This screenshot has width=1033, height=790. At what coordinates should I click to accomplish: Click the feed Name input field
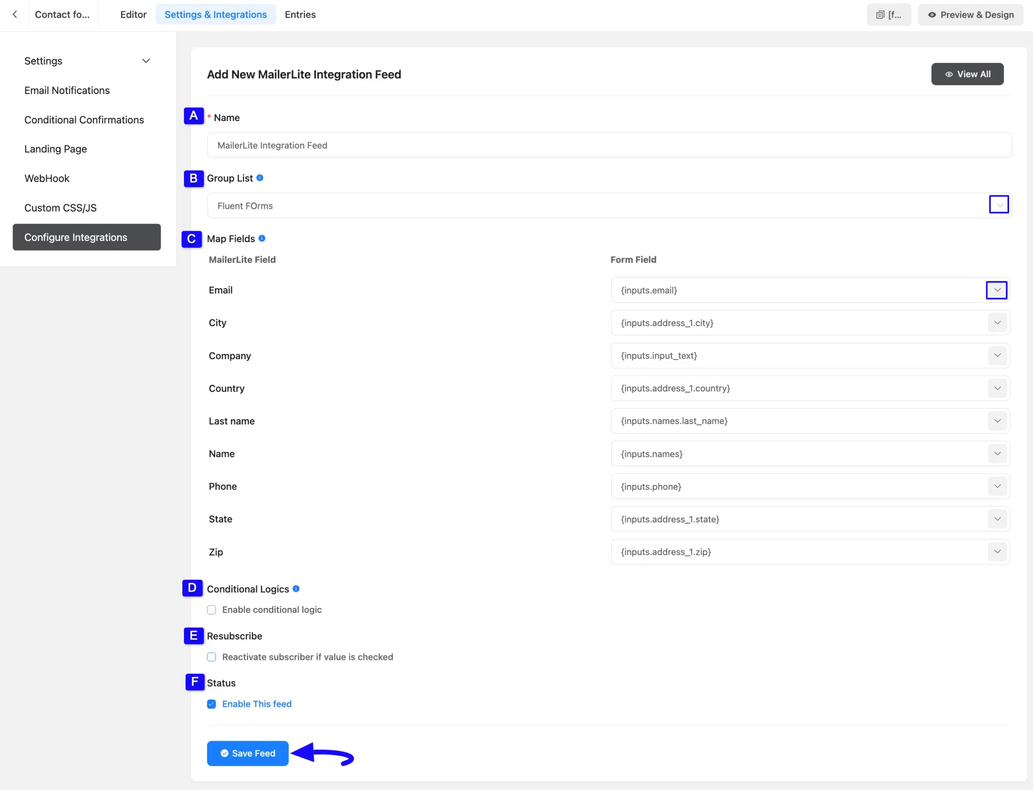[609, 145]
